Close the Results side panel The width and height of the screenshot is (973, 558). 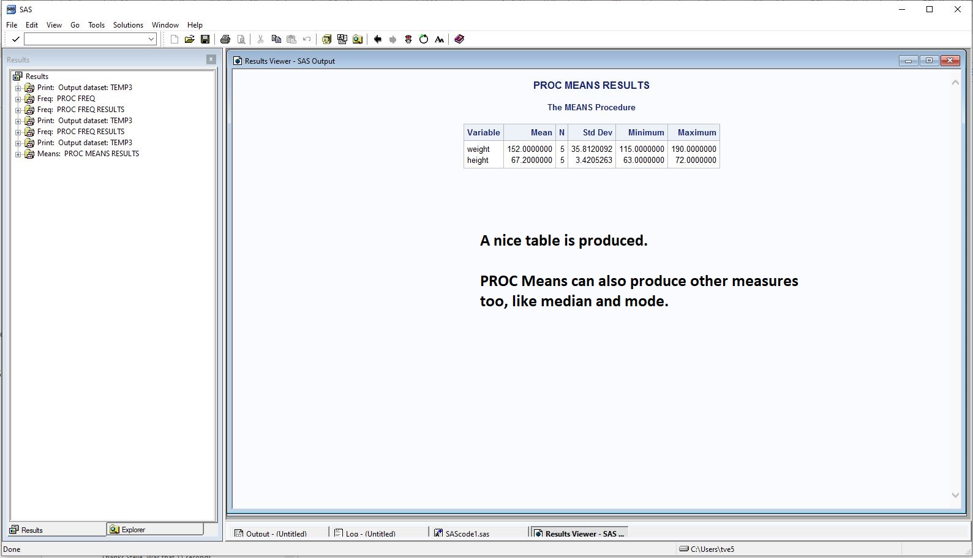[211, 59]
